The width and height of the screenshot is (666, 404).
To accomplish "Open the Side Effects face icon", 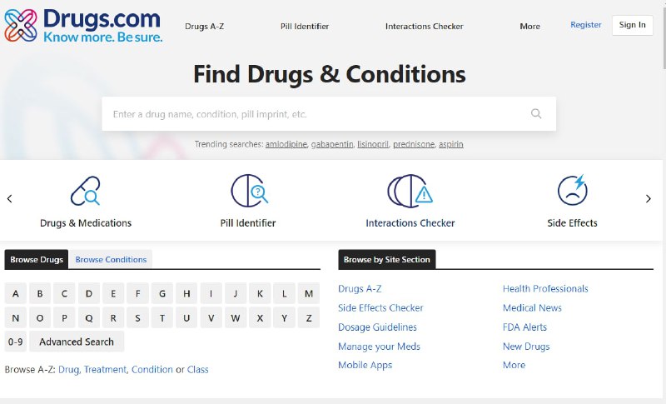I will pyautogui.click(x=573, y=190).
